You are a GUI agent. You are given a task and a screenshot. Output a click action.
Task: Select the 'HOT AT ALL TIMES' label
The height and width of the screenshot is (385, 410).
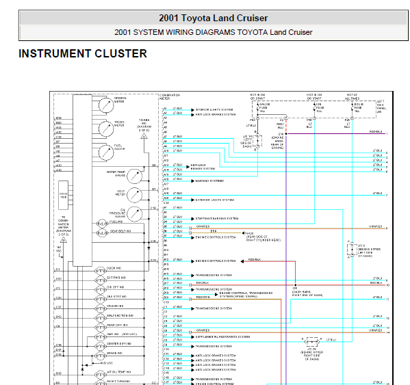352,96
